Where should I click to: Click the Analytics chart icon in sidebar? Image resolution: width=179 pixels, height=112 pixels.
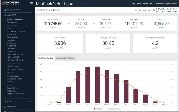tap(5, 15)
